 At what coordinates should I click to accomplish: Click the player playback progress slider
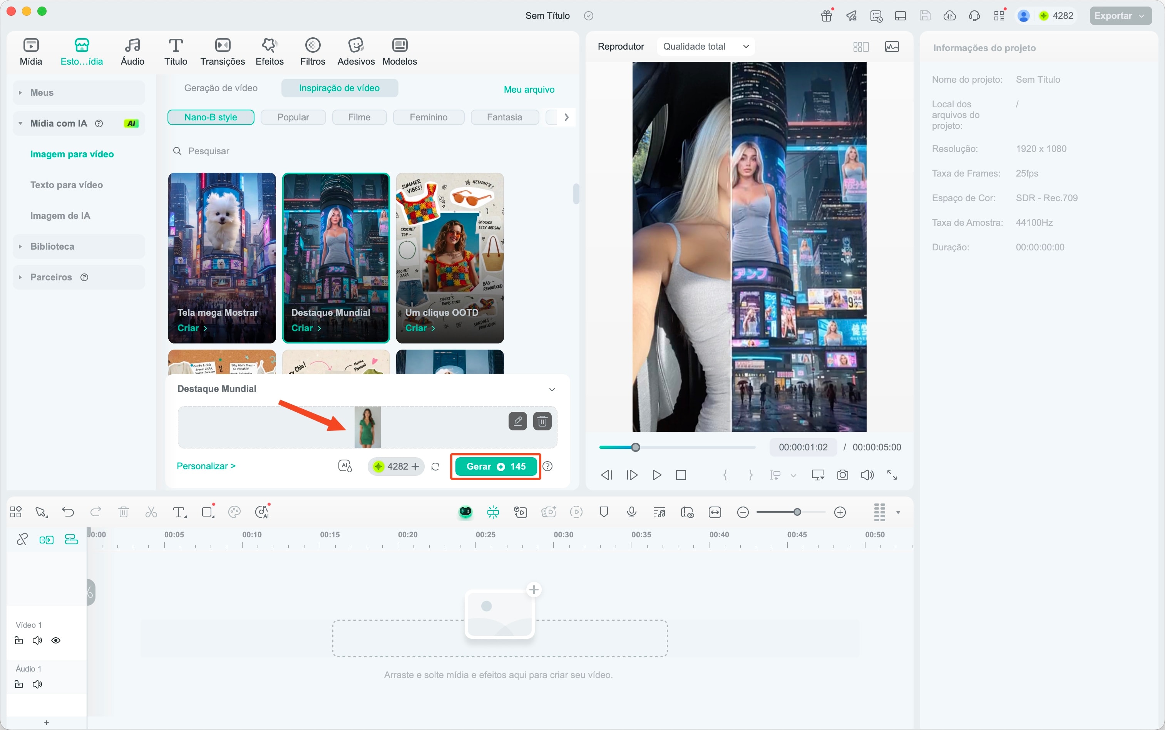click(x=676, y=448)
